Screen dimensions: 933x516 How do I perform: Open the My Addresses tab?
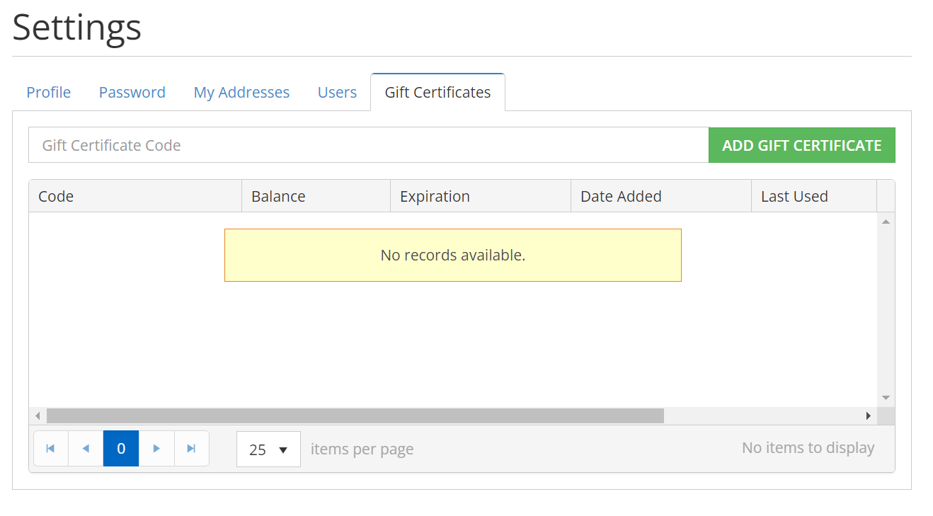[x=241, y=93]
